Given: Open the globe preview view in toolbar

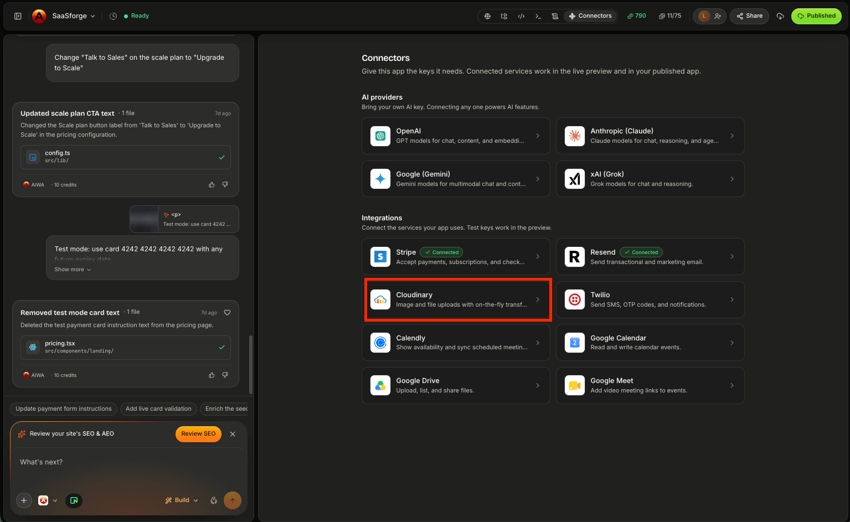Looking at the screenshot, I should point(487,16).
